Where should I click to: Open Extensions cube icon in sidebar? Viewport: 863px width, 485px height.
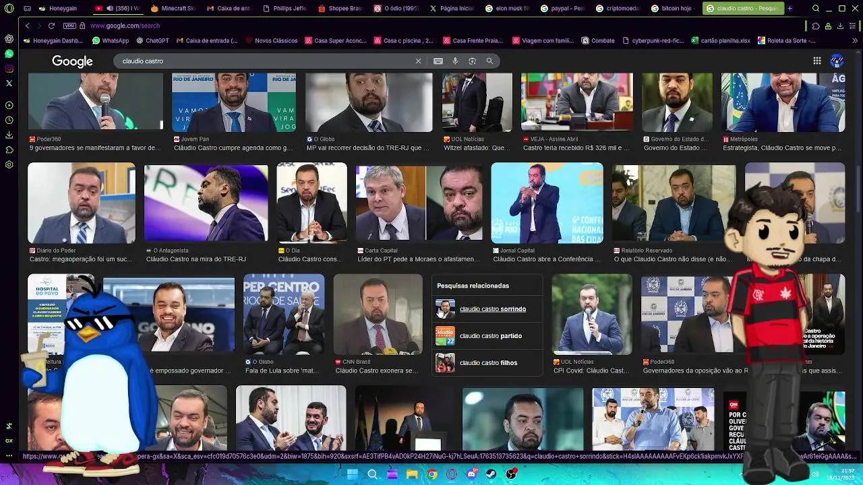pos(9,150)
